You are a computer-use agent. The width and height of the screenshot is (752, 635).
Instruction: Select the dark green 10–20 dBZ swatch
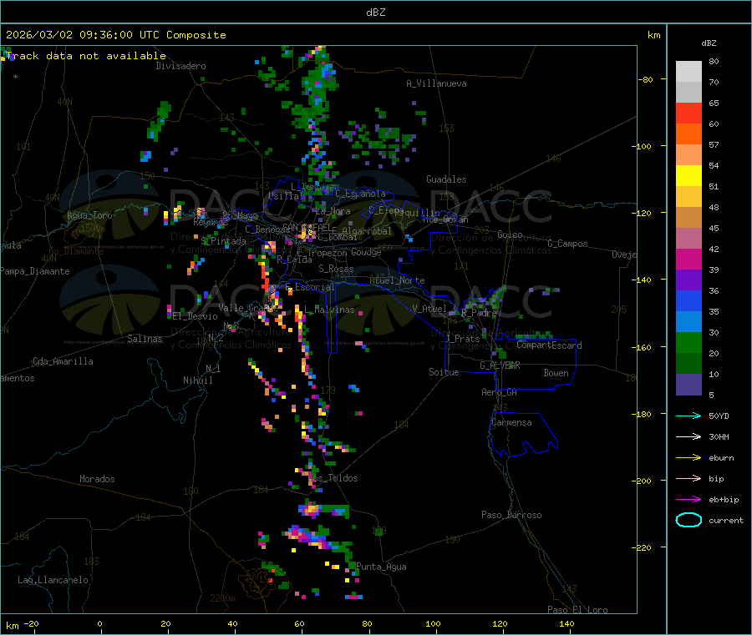[x=688, y=364]
